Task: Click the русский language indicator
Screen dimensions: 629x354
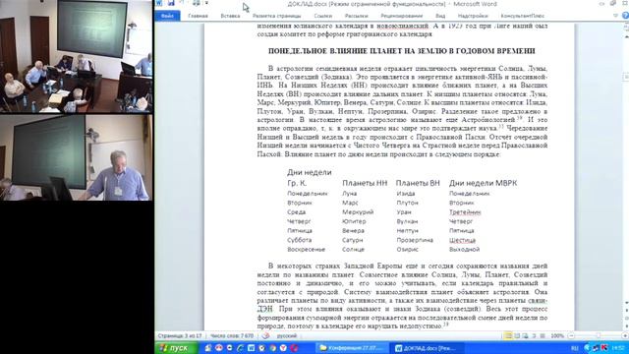Action: point(287,335)
